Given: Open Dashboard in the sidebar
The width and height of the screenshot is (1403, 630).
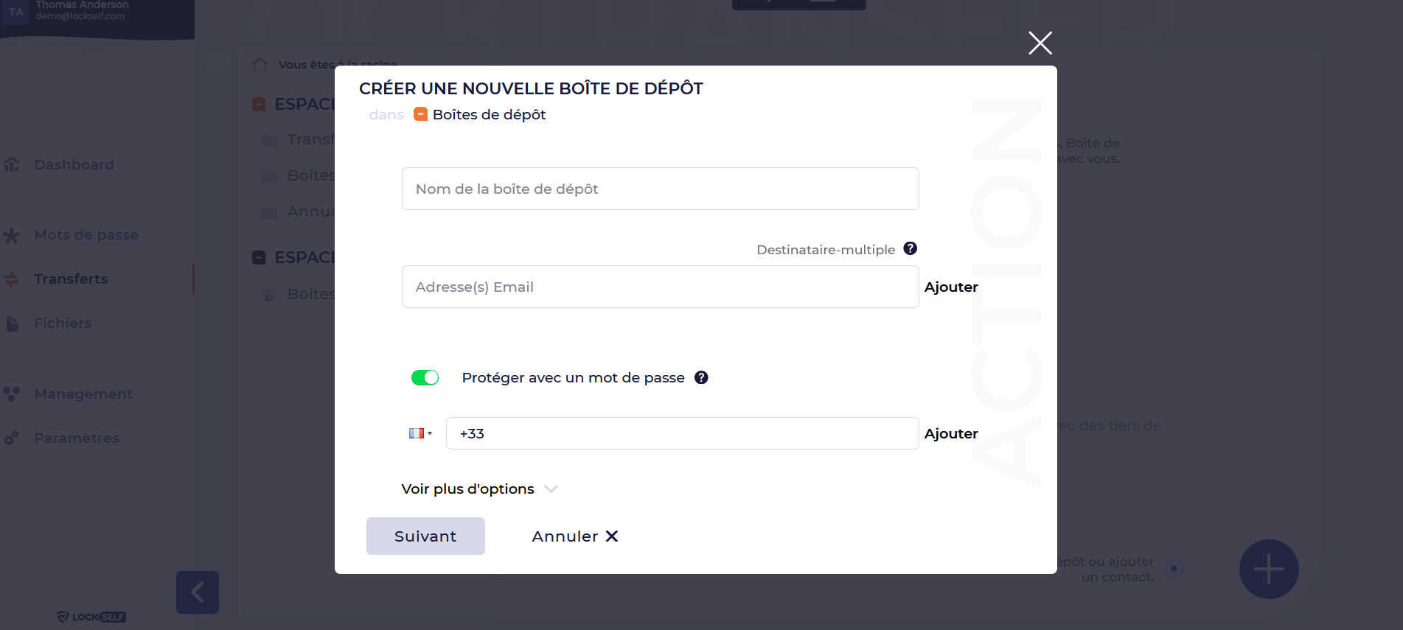Looking at the screenshot, I should [74, 164].
